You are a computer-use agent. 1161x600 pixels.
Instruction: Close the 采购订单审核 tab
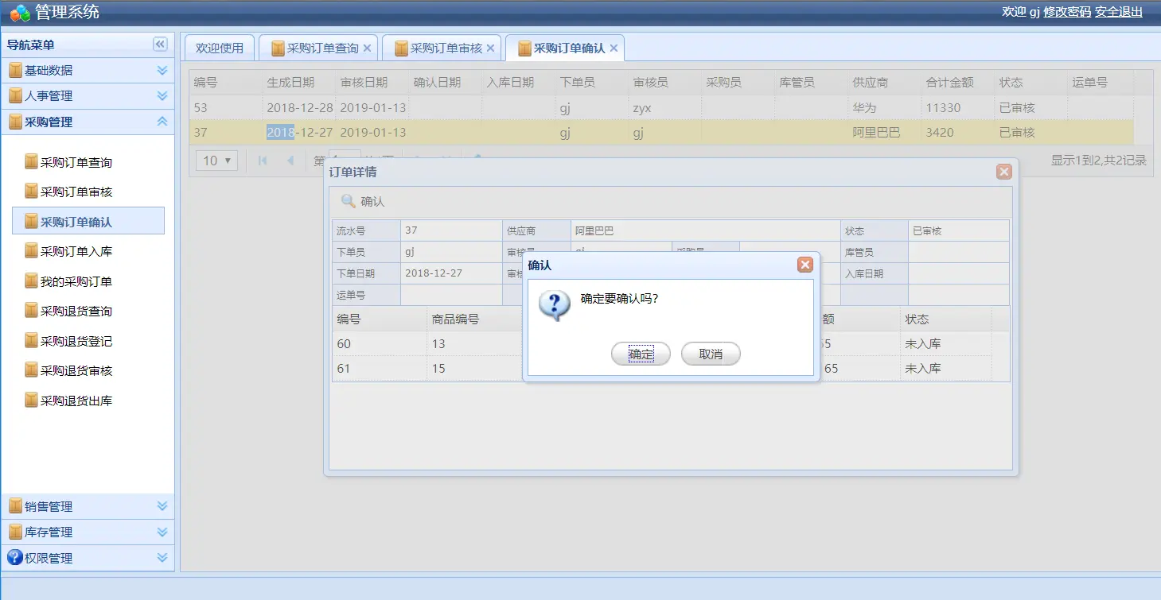(490, 48)
